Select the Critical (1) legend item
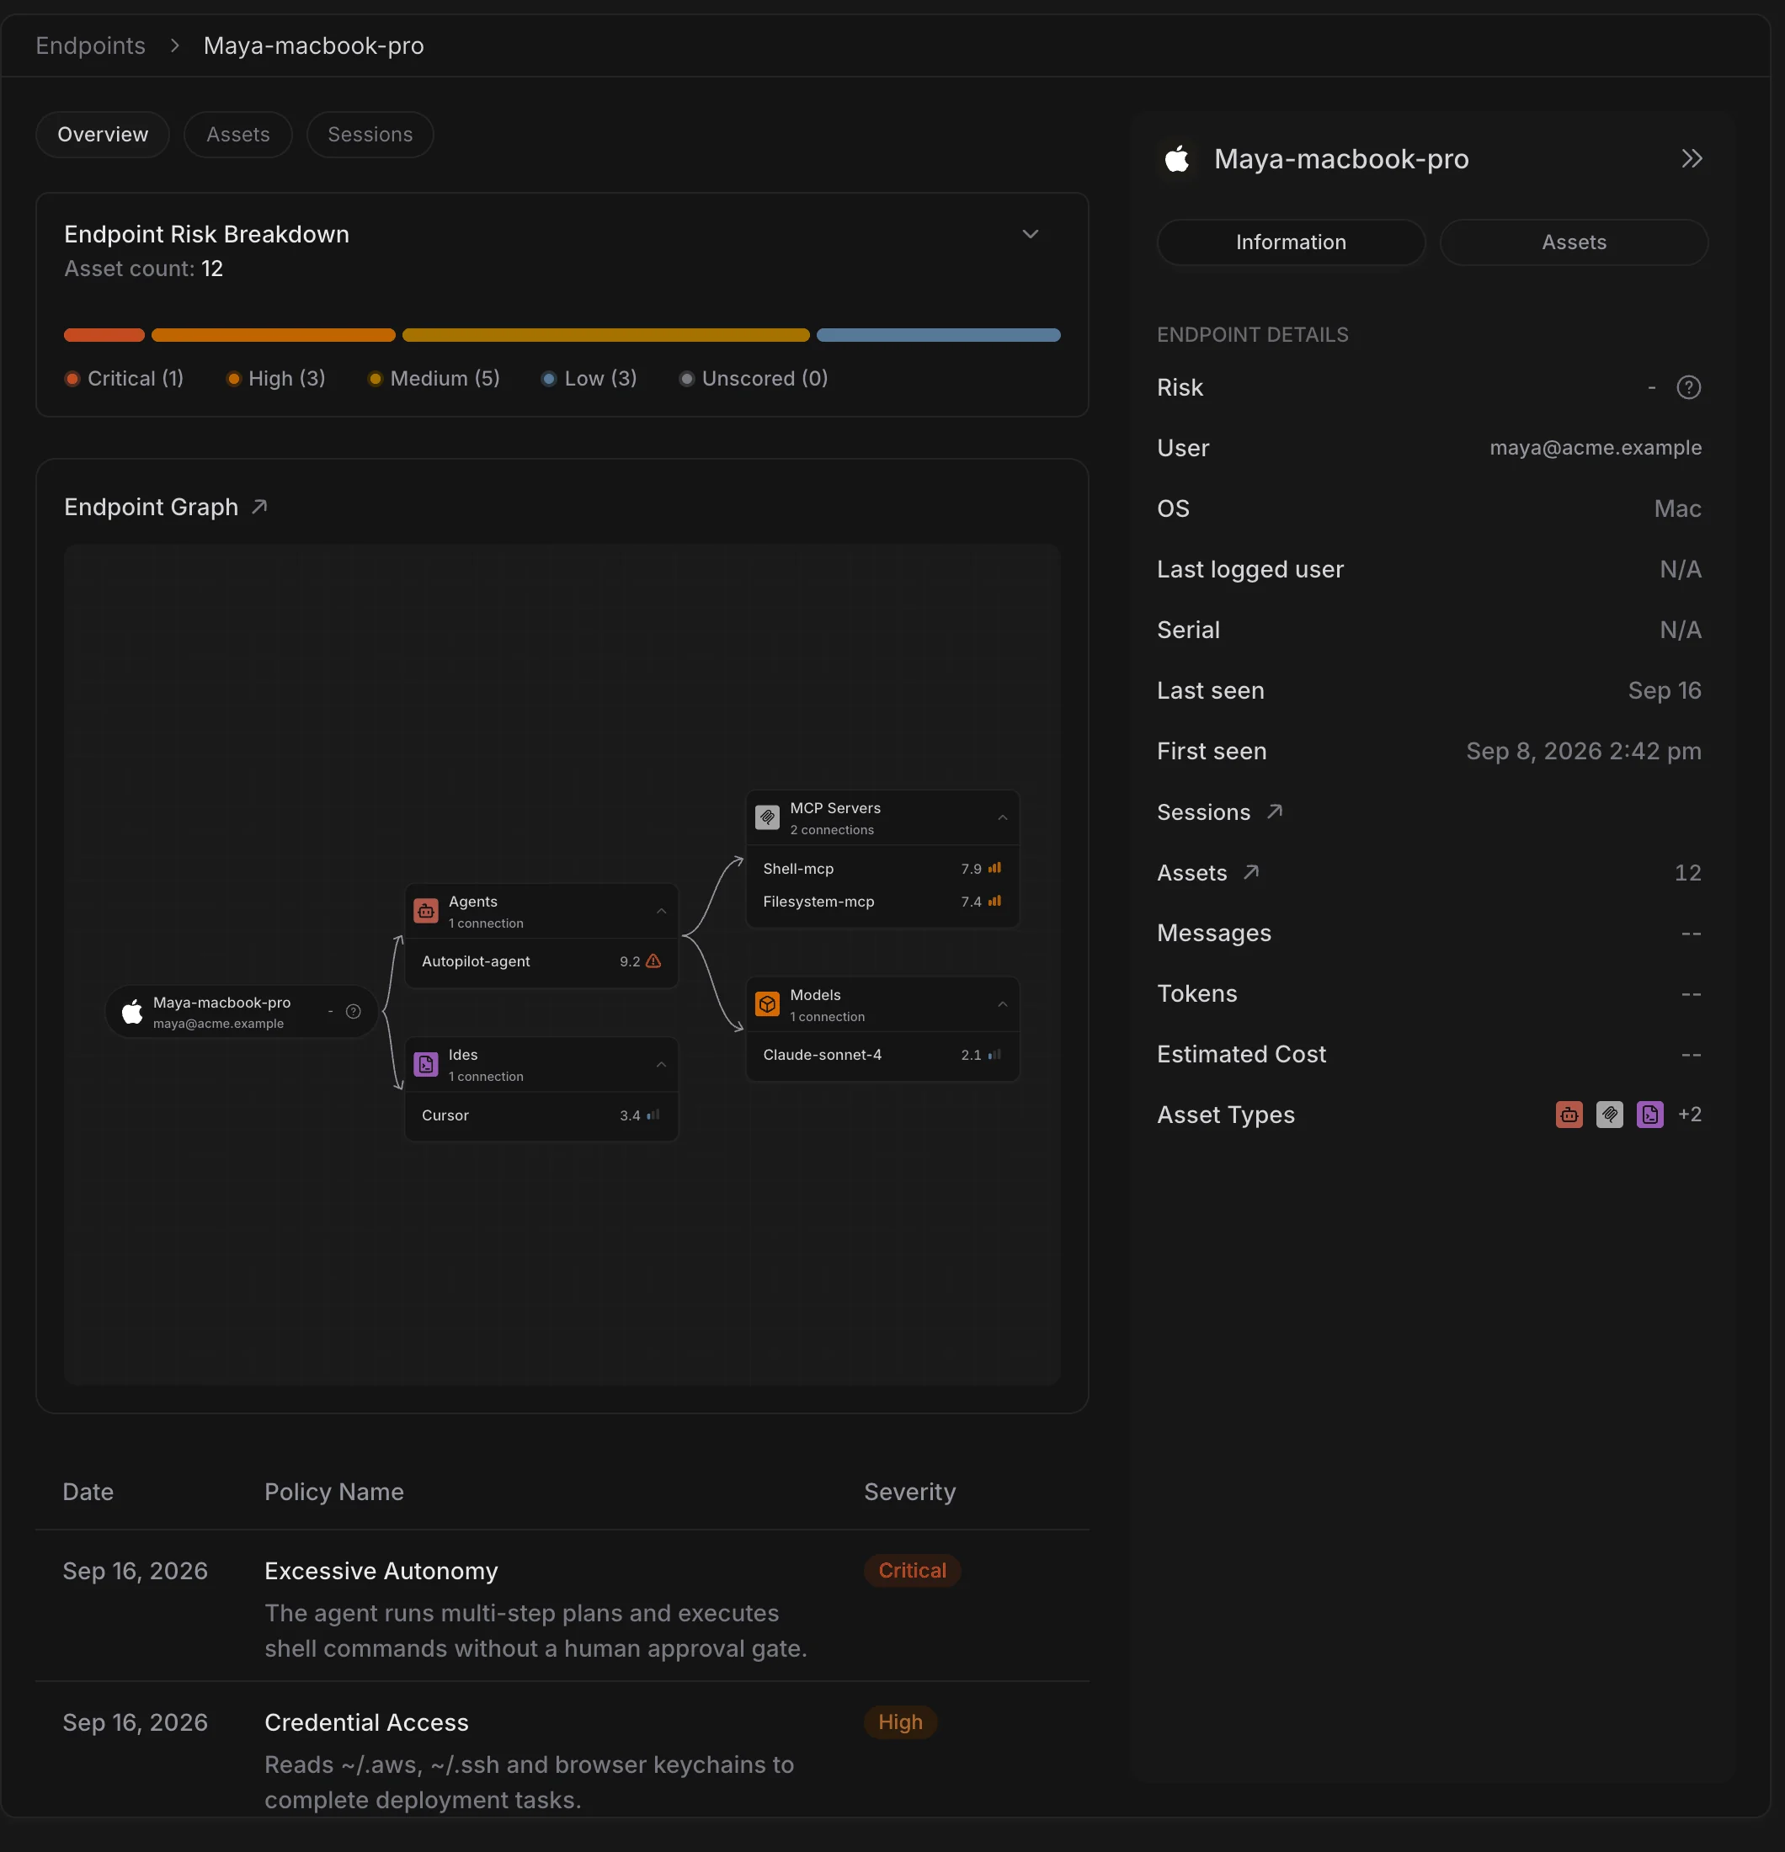 [x=124, y=379]
